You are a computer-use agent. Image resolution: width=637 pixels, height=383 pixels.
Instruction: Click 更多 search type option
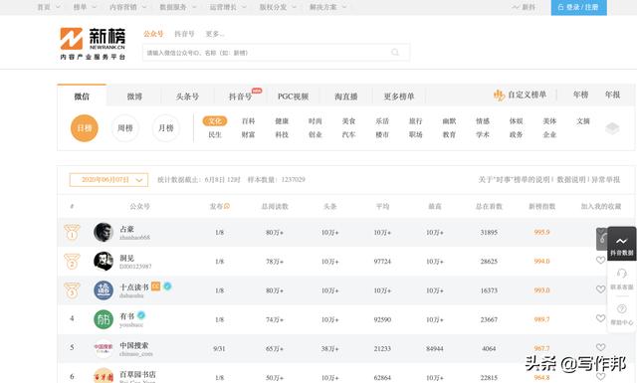(214, 34)
